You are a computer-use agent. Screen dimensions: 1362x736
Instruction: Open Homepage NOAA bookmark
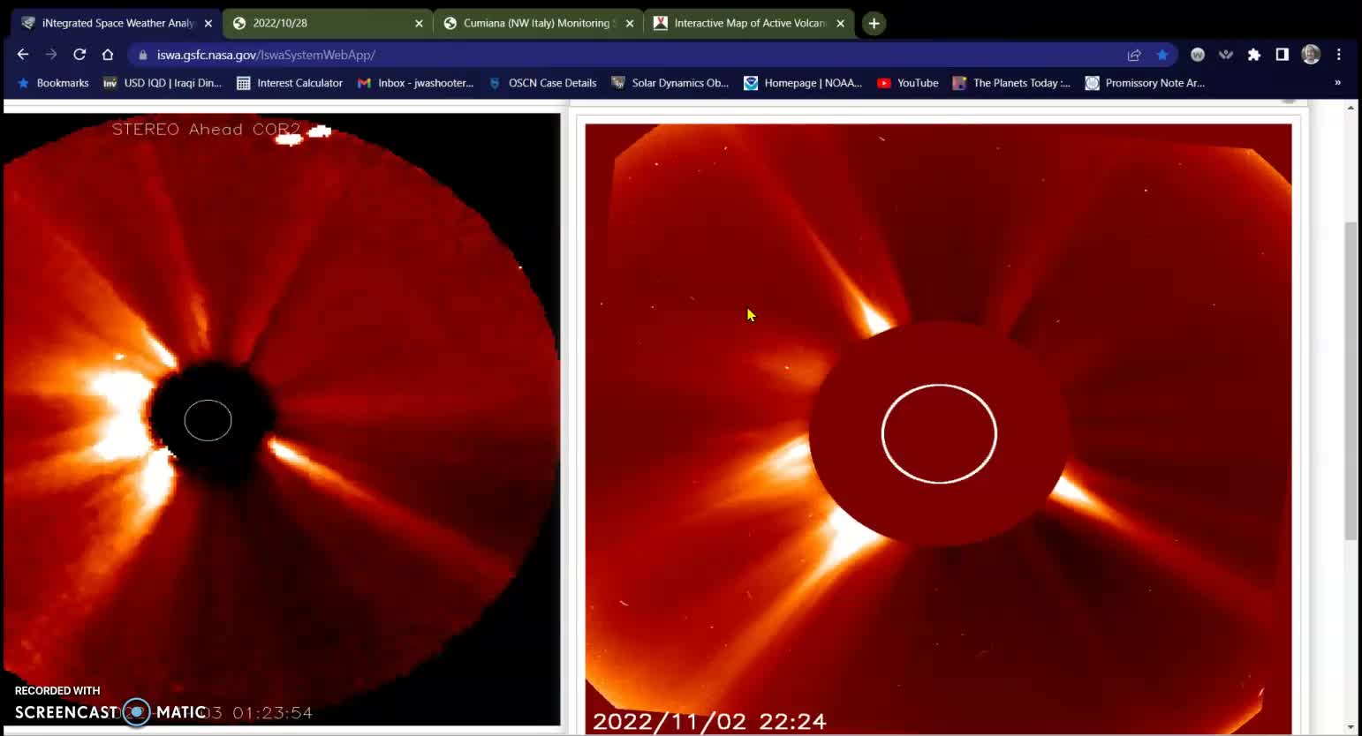coord(803,83)
